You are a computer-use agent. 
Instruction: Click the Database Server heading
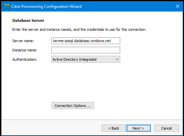[28, 20]
